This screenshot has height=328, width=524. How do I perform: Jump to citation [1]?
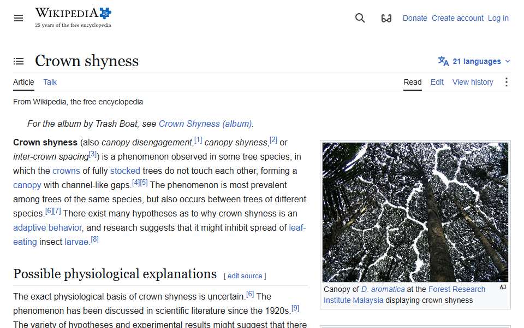click(198, 139)
